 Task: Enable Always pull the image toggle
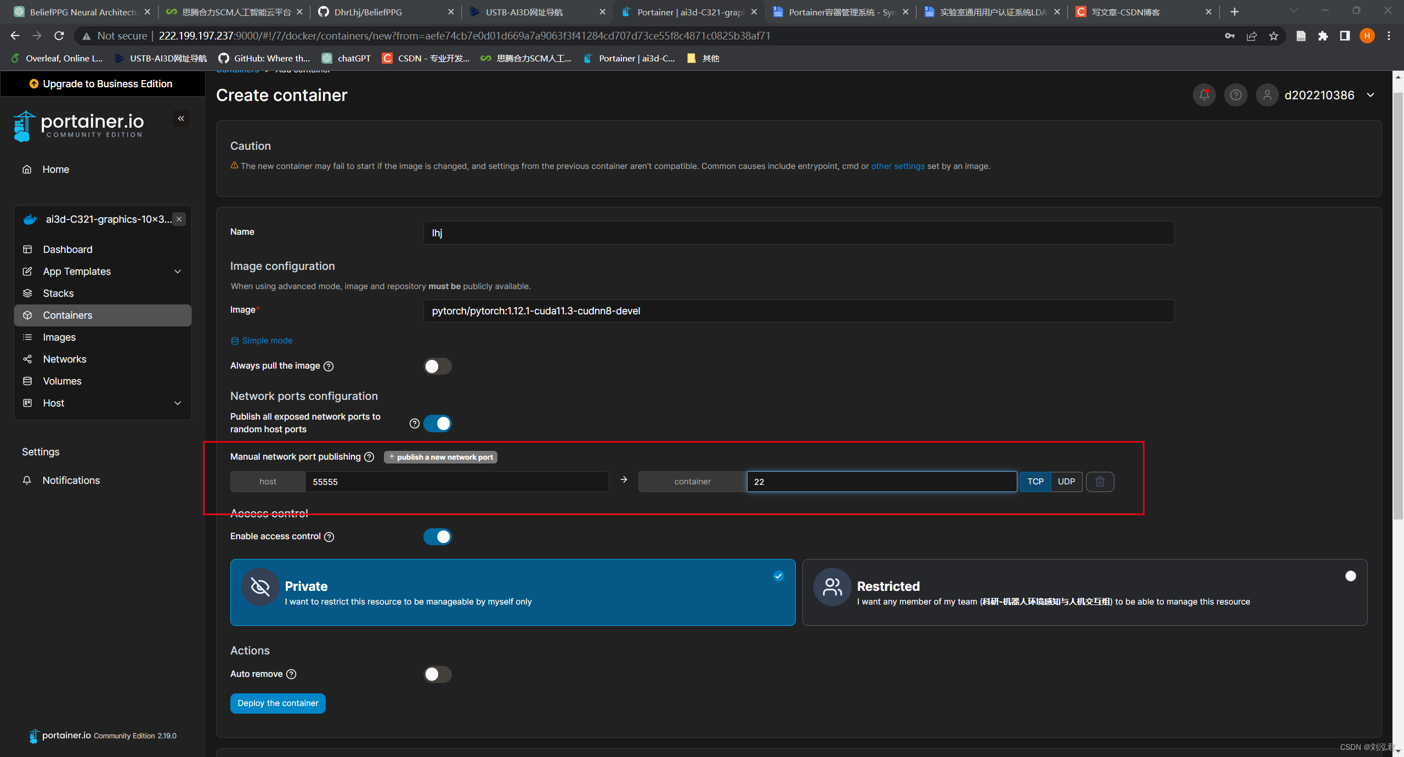(437, 366)
